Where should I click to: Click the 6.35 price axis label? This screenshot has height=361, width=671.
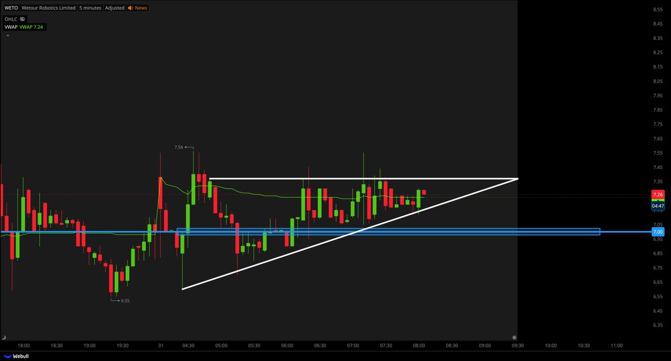click(x=658, y=325)
